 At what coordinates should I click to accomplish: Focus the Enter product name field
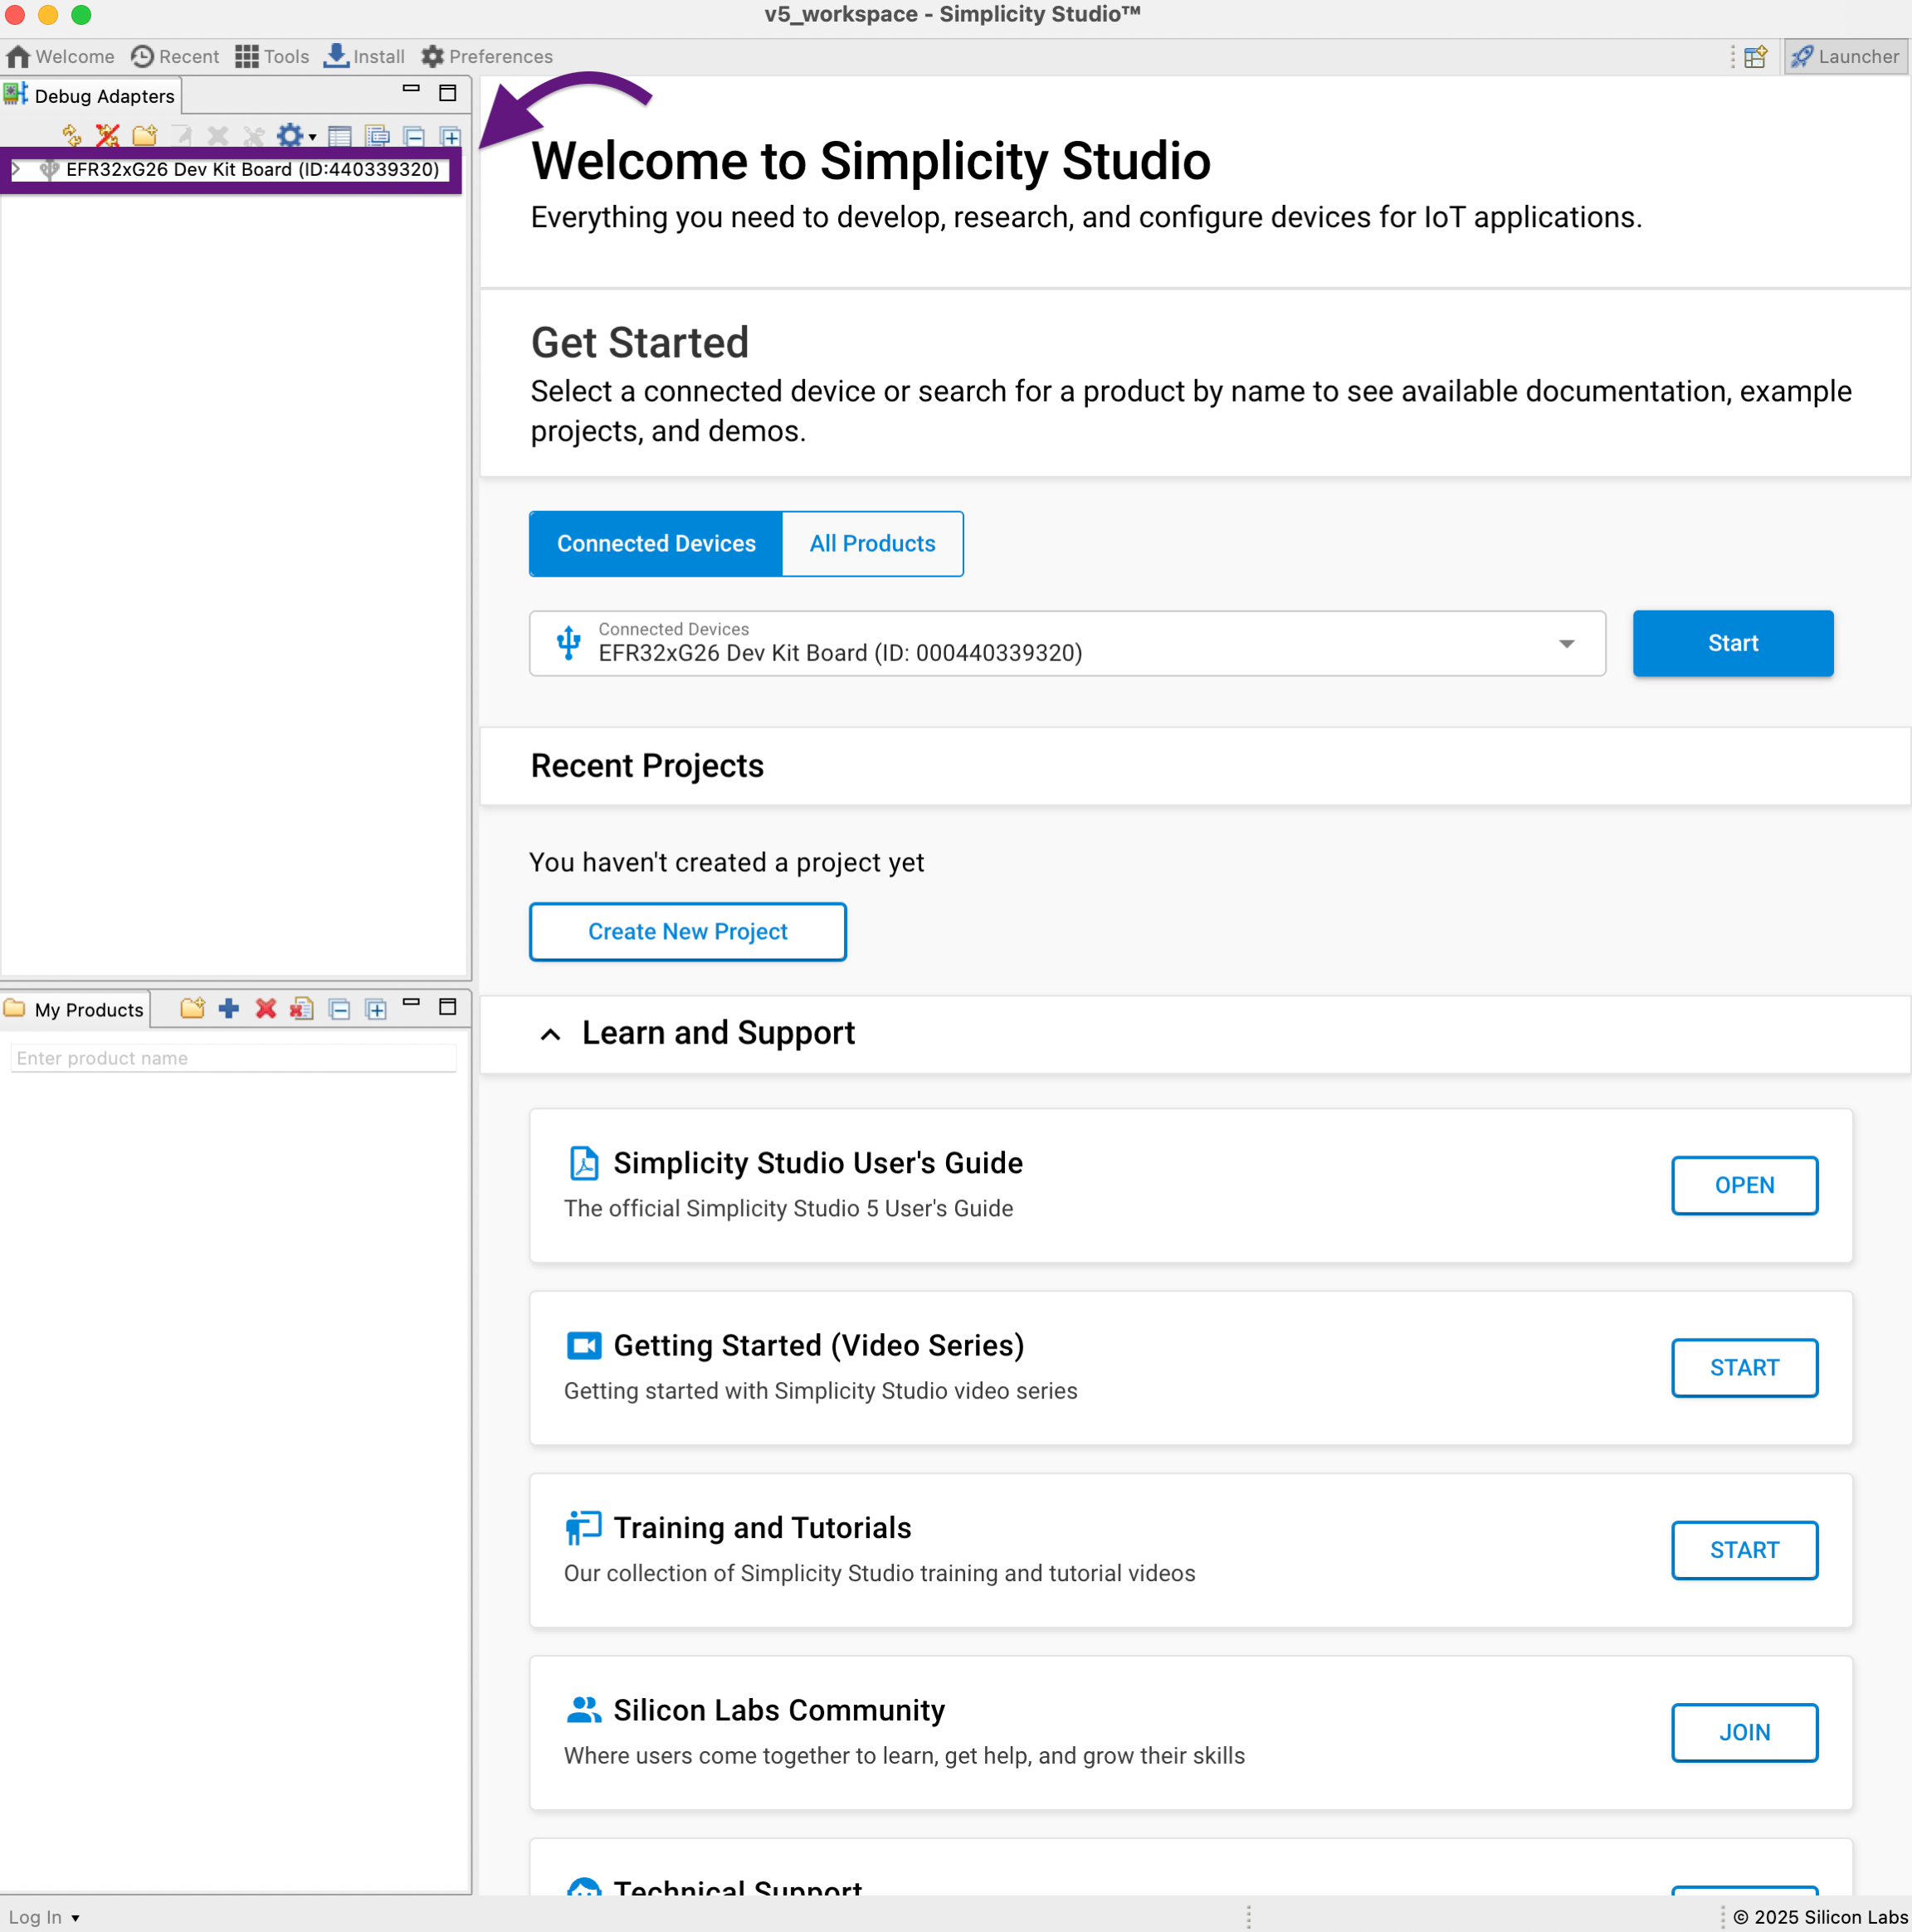click(234, 1058)
